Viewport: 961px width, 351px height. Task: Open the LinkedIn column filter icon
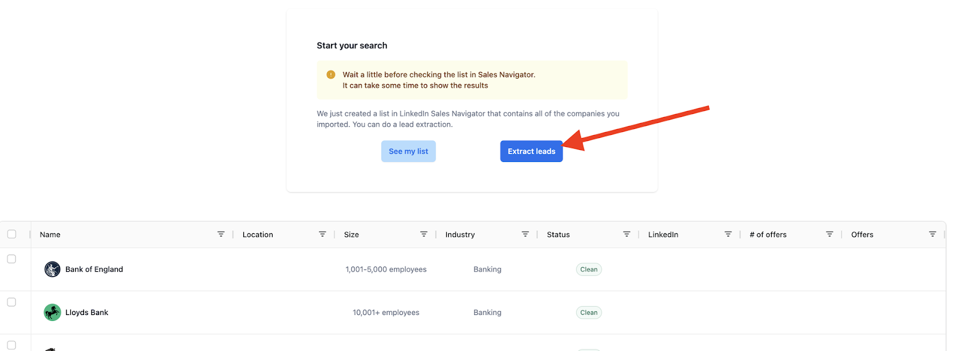point(728,234)
